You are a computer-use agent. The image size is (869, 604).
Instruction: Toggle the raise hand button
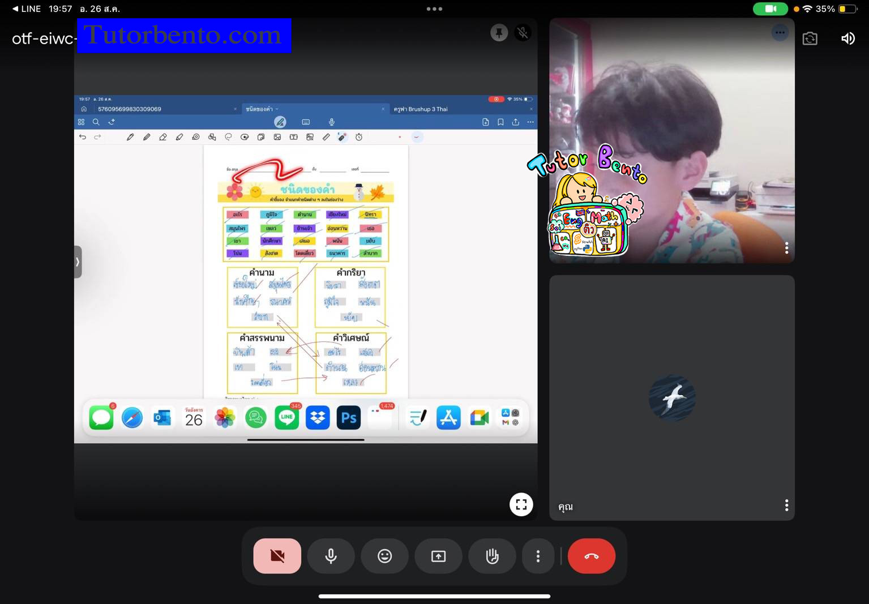coord(492,556)
